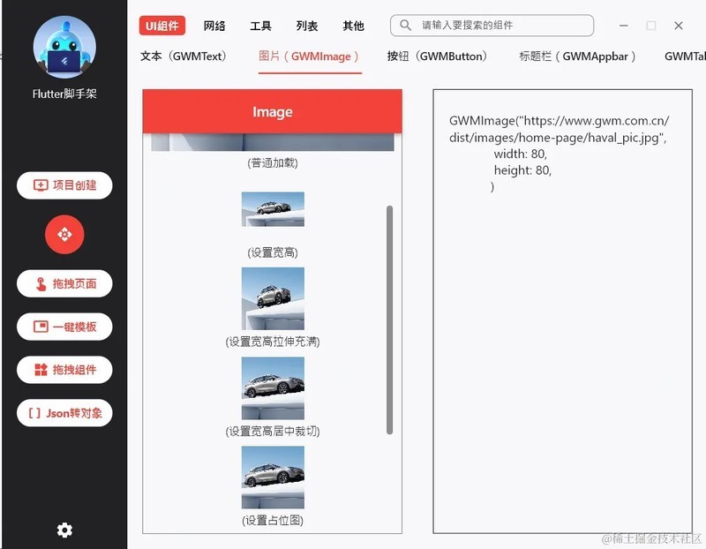Viewport: 706px width, 549px height.
Task: Switch to the 网络 tab
Action: [213, 26]
